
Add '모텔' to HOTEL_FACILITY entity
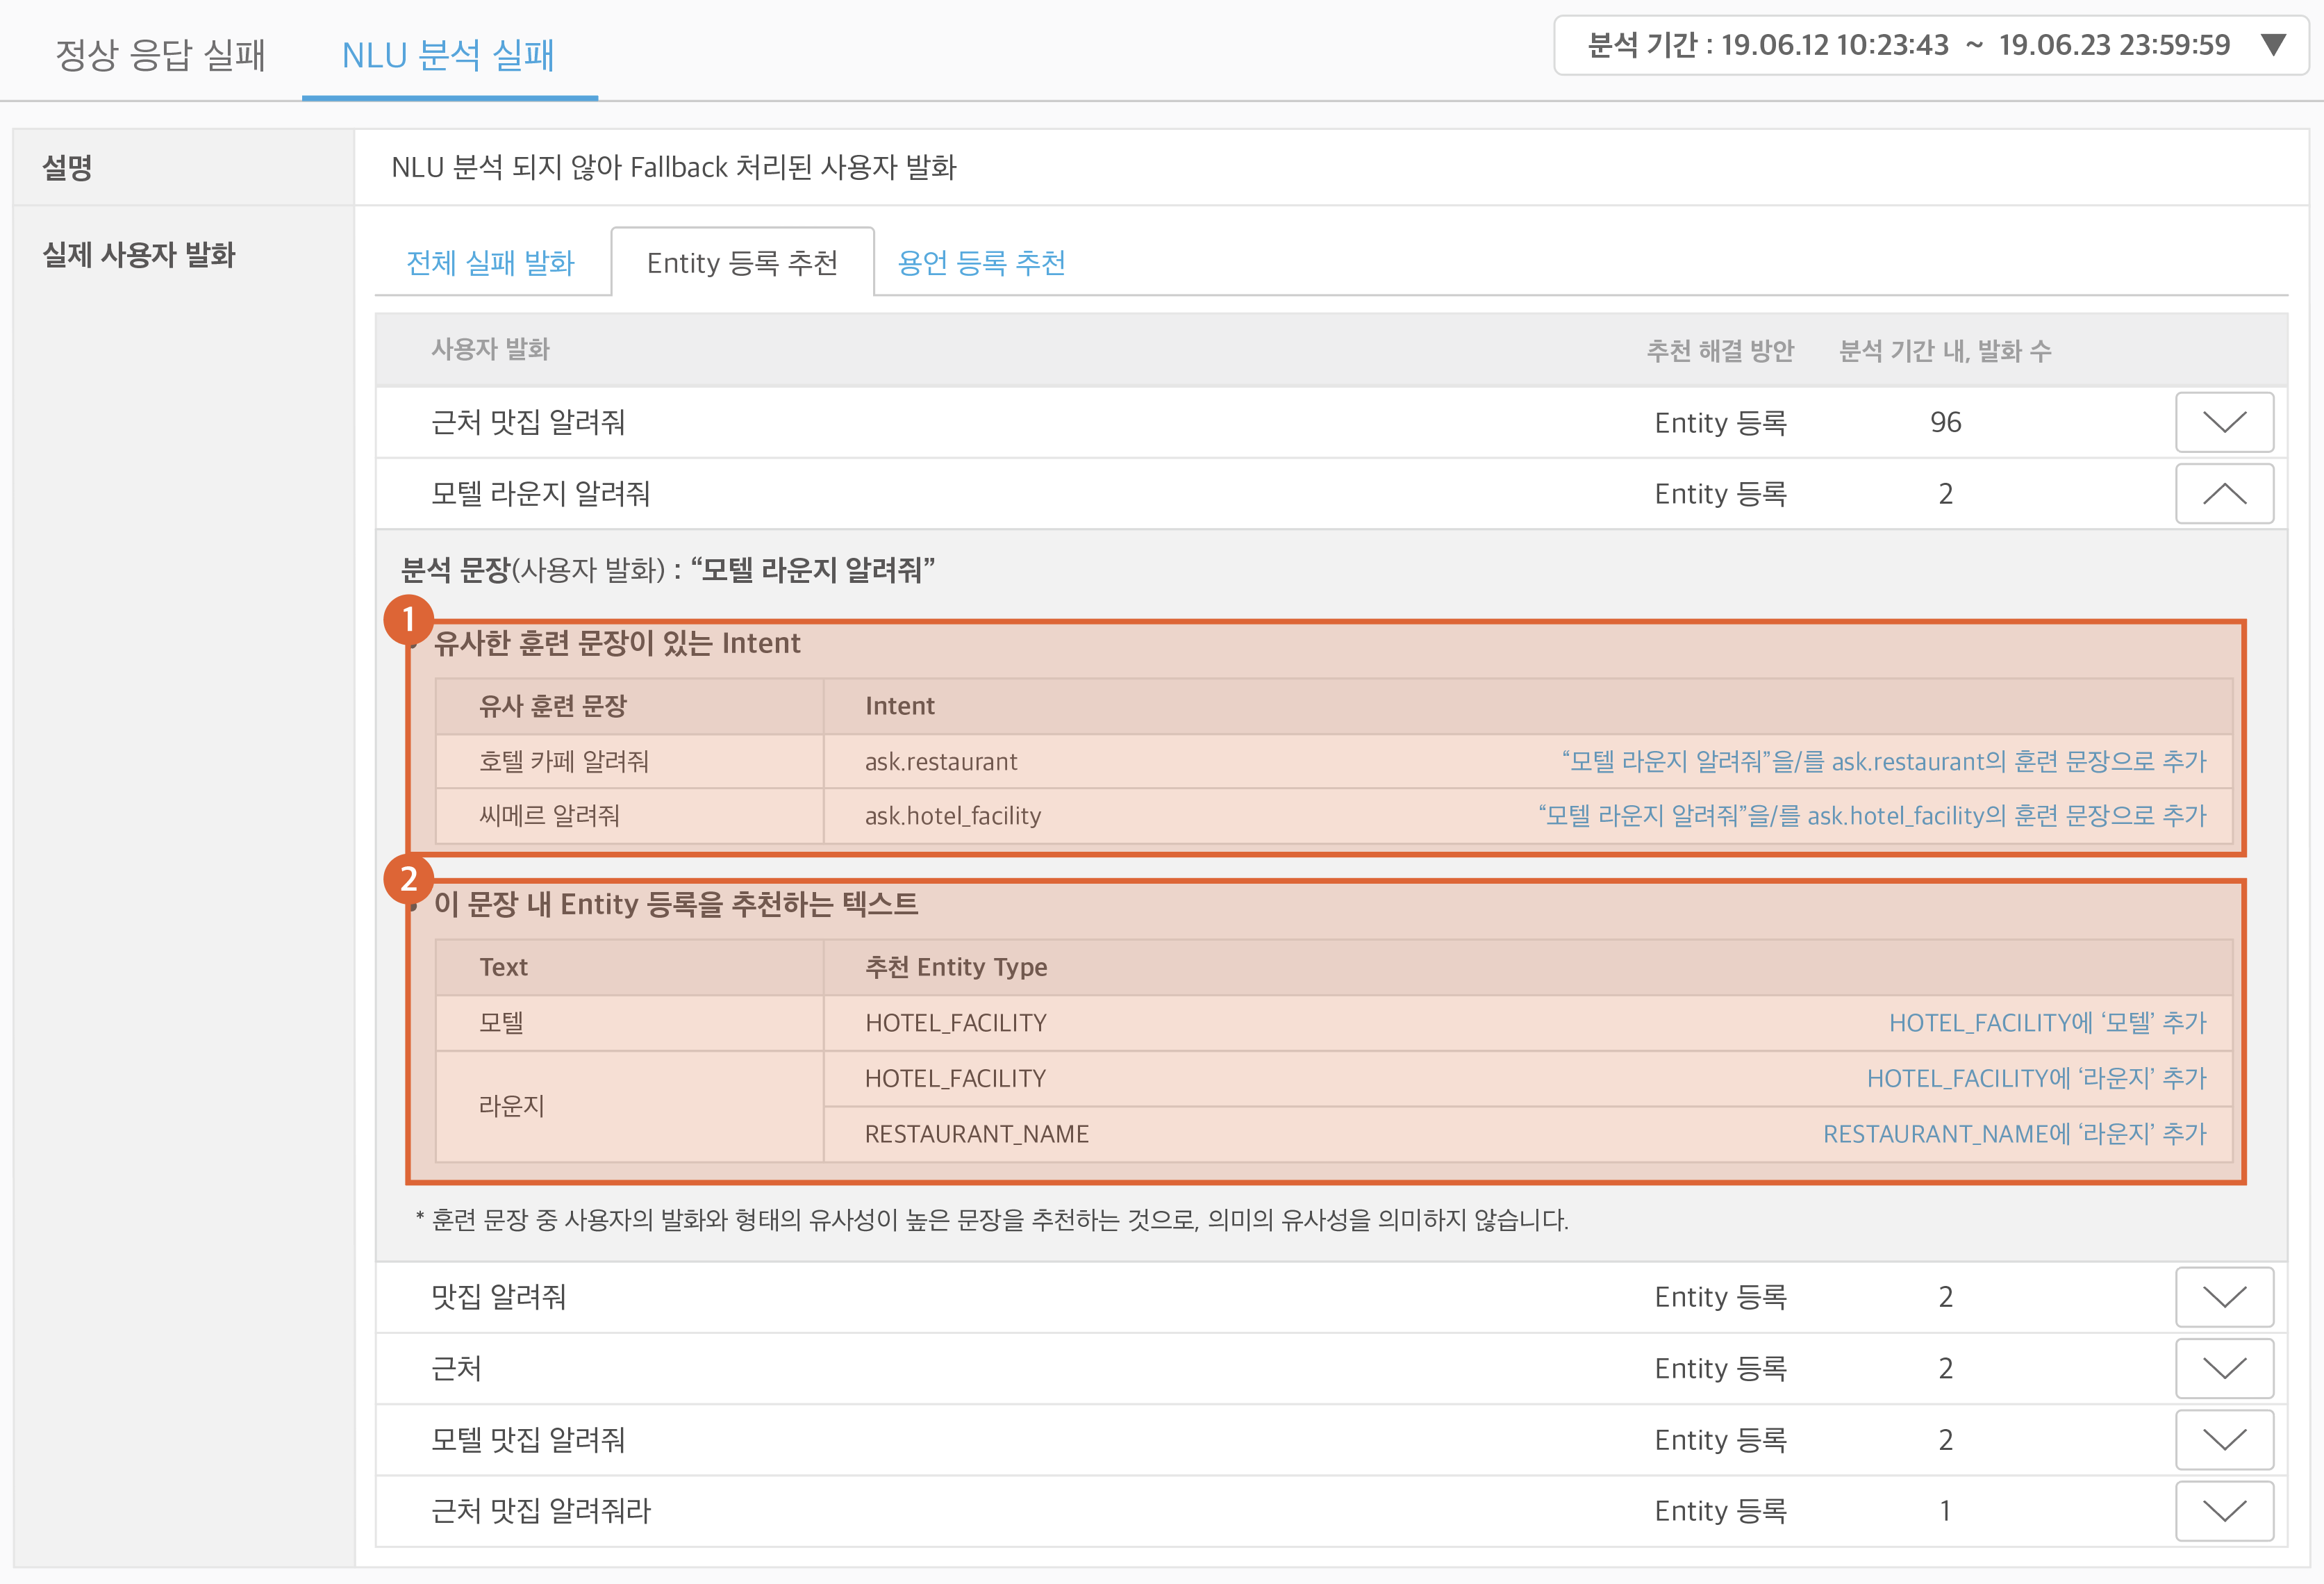pos(2046,1022)
